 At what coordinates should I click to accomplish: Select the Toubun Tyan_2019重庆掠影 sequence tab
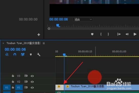pos(24,43)
